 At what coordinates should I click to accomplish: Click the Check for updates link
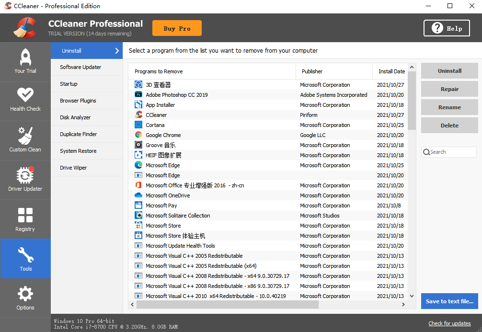click(449, 323)
